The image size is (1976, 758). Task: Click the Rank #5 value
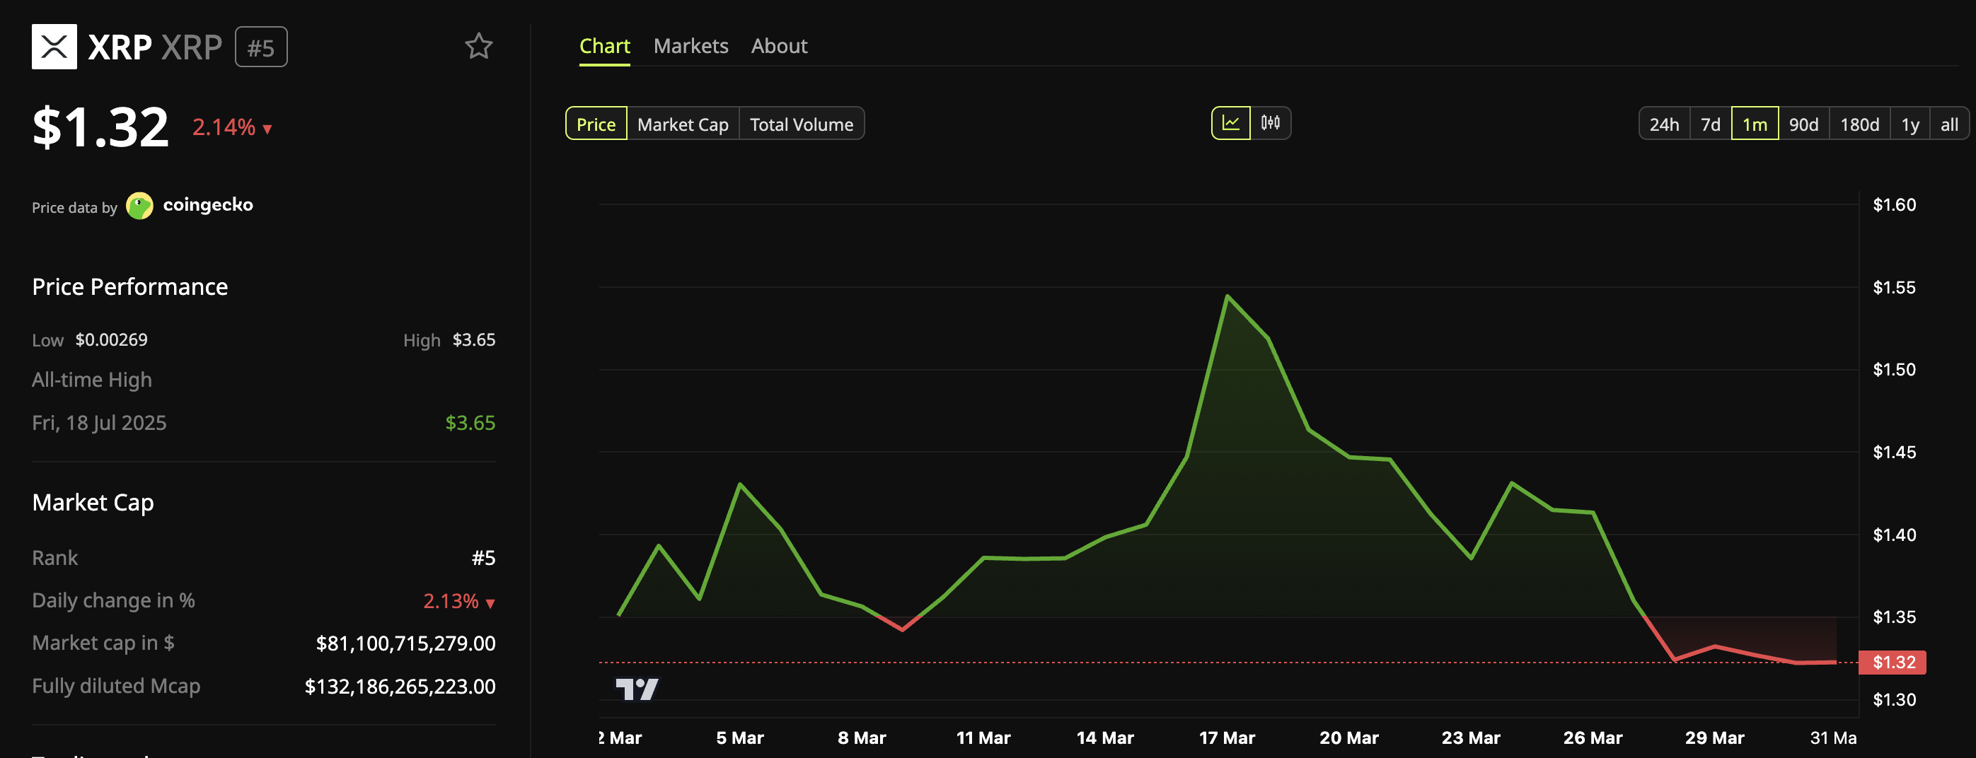pyautogui.click(x=483, y=558)
